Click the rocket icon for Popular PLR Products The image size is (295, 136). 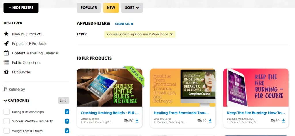[6, 44]
